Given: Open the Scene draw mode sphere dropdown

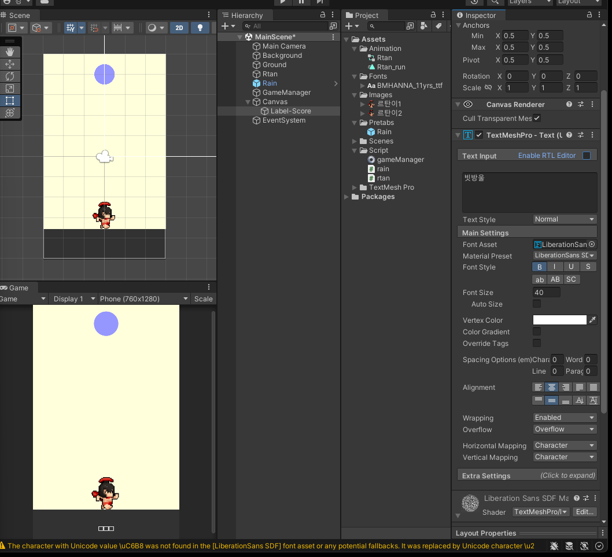Looking at the screenshot, I should [157, 28].
